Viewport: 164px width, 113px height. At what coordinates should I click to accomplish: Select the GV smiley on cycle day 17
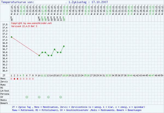click(x=61, y=97)
